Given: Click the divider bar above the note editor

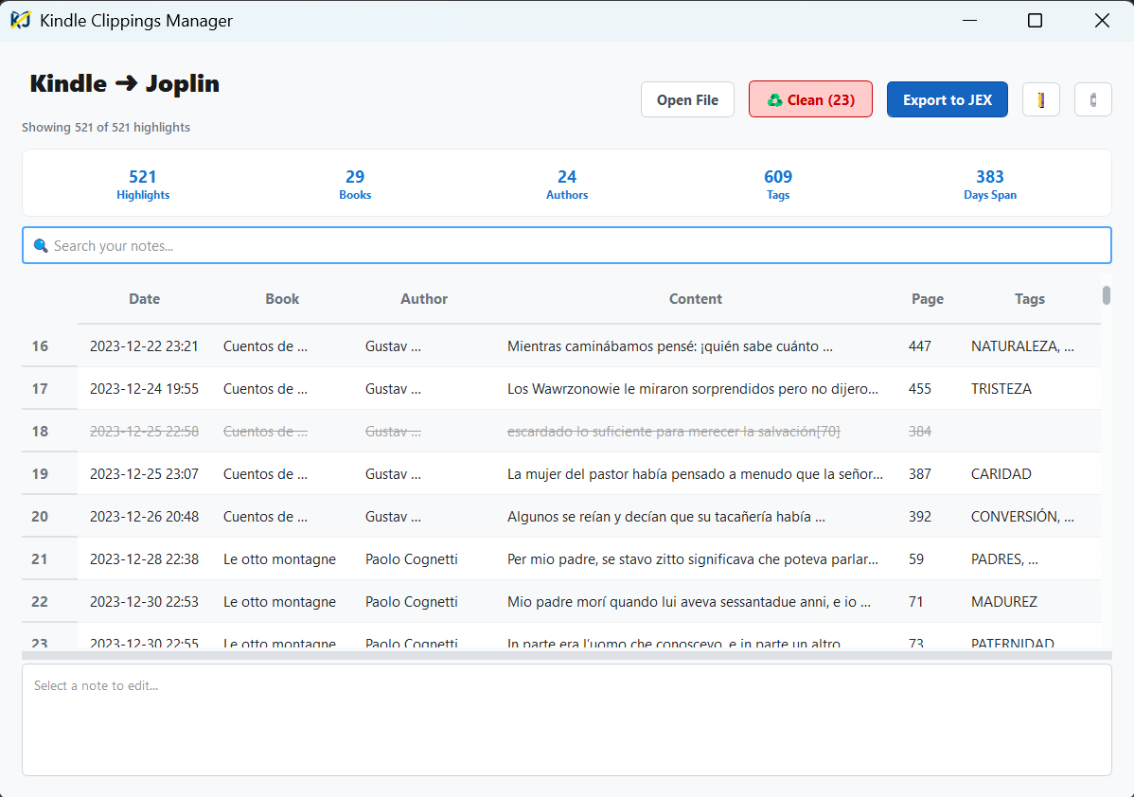Looking at the screenshot, I should [x=566, y=655].
